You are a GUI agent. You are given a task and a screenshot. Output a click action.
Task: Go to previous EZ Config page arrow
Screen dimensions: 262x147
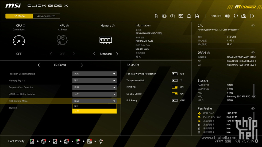click(39, 65)
